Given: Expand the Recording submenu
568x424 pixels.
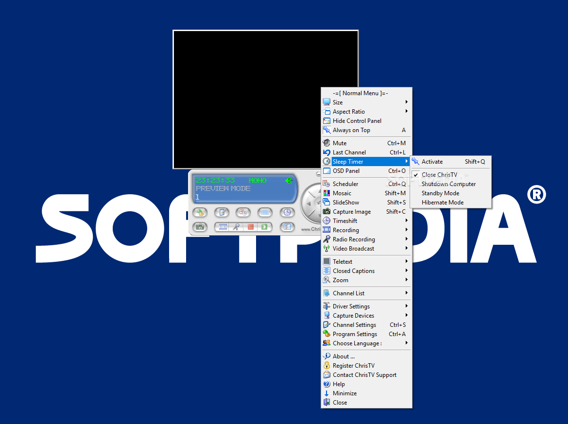Looking at the screenshot, I should pos(366,230).
